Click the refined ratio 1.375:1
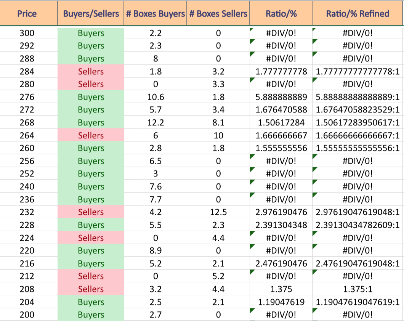This screenshot has width=404, height=321. [358, 289]
